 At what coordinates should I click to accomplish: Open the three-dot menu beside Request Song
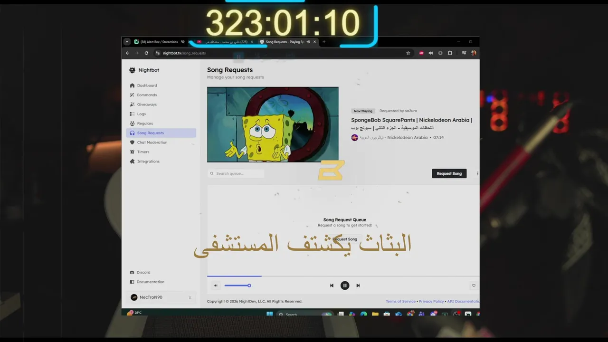(x=477, y=173)
